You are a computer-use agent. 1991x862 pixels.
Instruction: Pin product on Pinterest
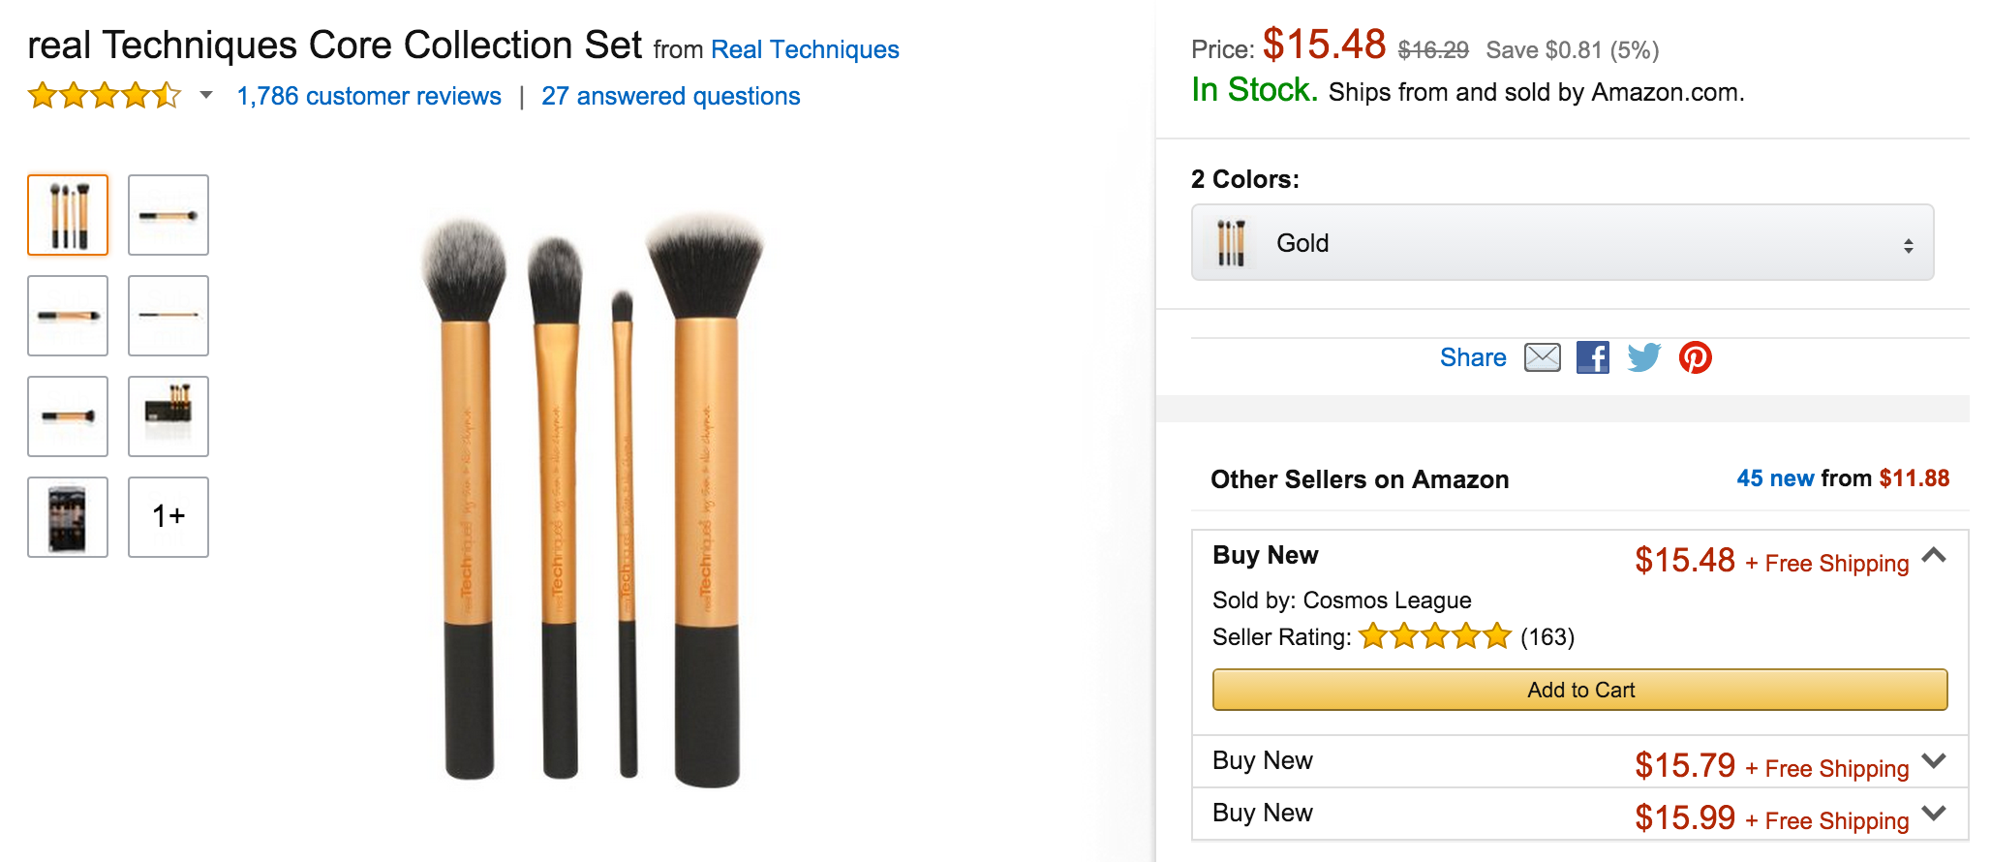click(1695, 357)
